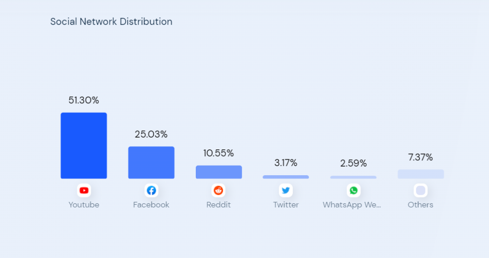Screen dimensions: 489x258
Task: Select the Reddit bar in chart
Action: [219, 172]
